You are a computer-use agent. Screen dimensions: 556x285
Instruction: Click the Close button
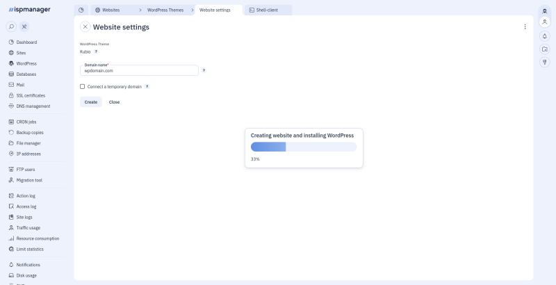[114, 101]
